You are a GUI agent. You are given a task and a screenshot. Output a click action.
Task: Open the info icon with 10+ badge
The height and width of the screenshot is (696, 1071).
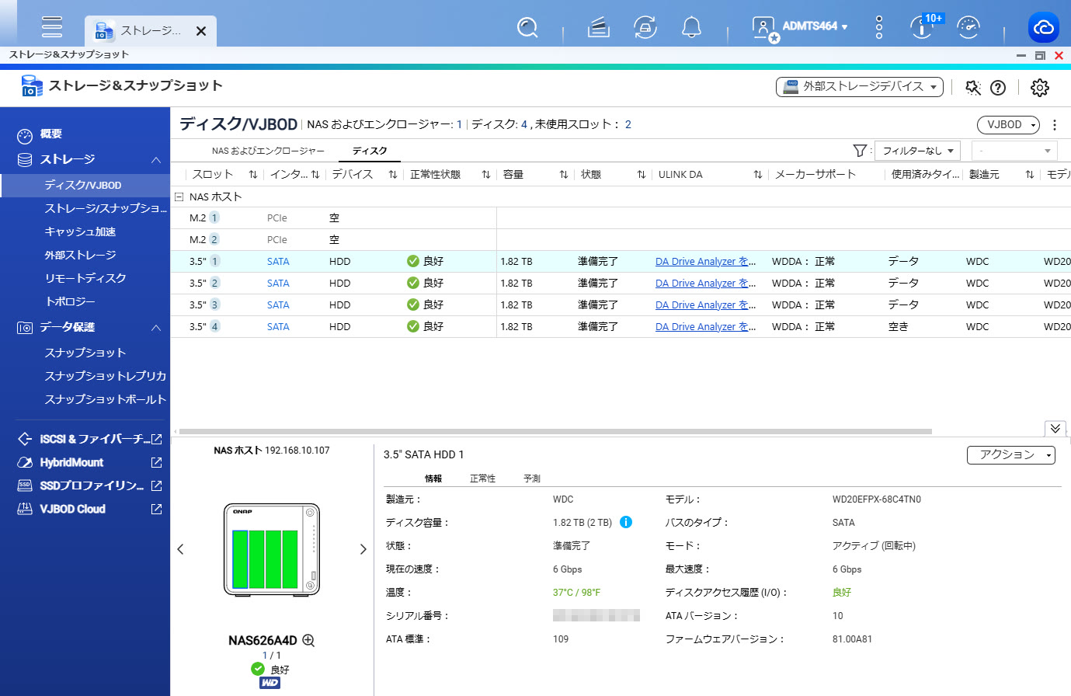[922, 27]
